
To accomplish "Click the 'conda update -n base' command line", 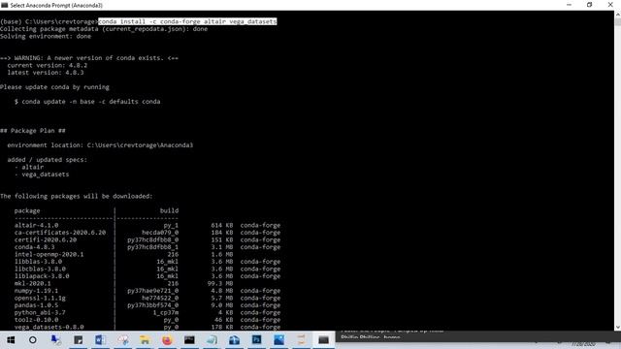I will tap(87, 101).
